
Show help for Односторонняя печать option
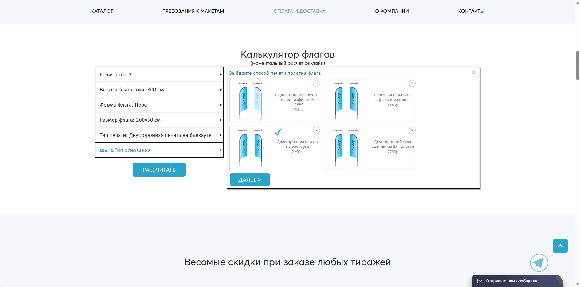316,84
